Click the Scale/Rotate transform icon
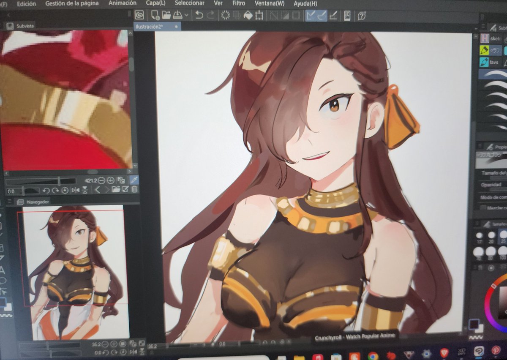The image size is (507, 360). click(x=259, y=15)
